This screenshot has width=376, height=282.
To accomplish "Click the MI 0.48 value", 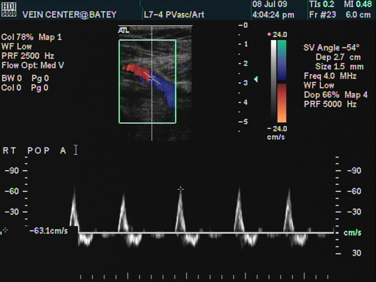I will pyautogui.click(x=358, y=4).
